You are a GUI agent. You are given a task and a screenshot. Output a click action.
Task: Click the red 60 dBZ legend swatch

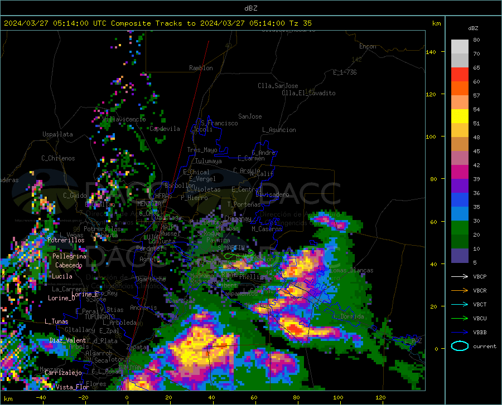[x=460, y=75]
